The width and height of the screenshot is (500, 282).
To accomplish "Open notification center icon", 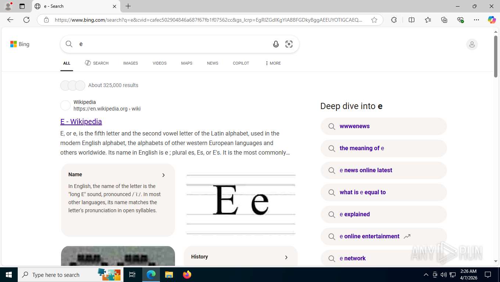I will (x=488, y=275).
